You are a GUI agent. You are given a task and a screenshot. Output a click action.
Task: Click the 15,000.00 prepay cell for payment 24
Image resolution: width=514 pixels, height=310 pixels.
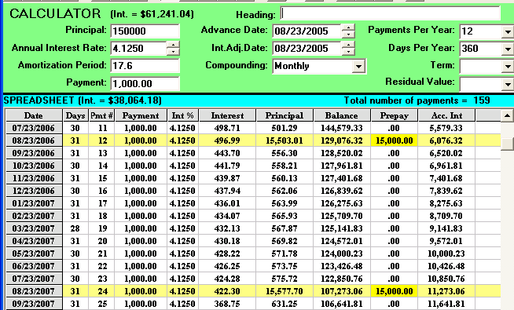pyautogui.click(x=394, y=291)
